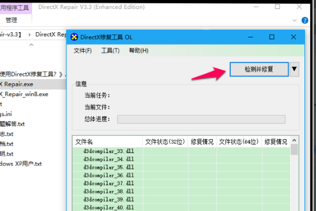Select row d3dcompiler_34.dll
The image size is (316, 211).
[x=181, y=159]
